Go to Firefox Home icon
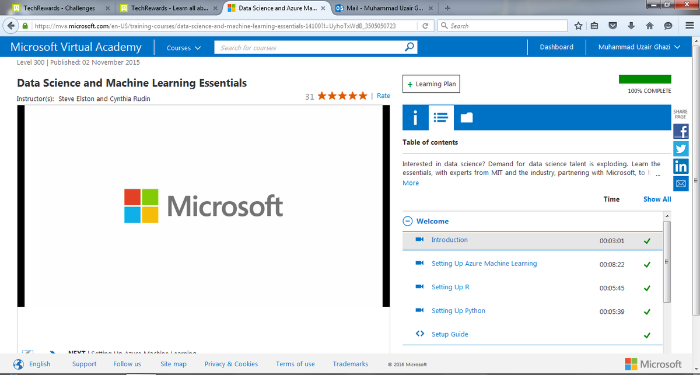 tap(649, 26)
